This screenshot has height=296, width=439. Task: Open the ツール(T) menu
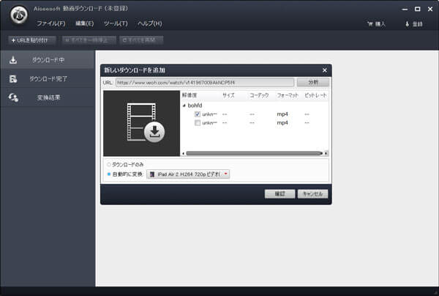pyautogui.click(x=116, y=23)
